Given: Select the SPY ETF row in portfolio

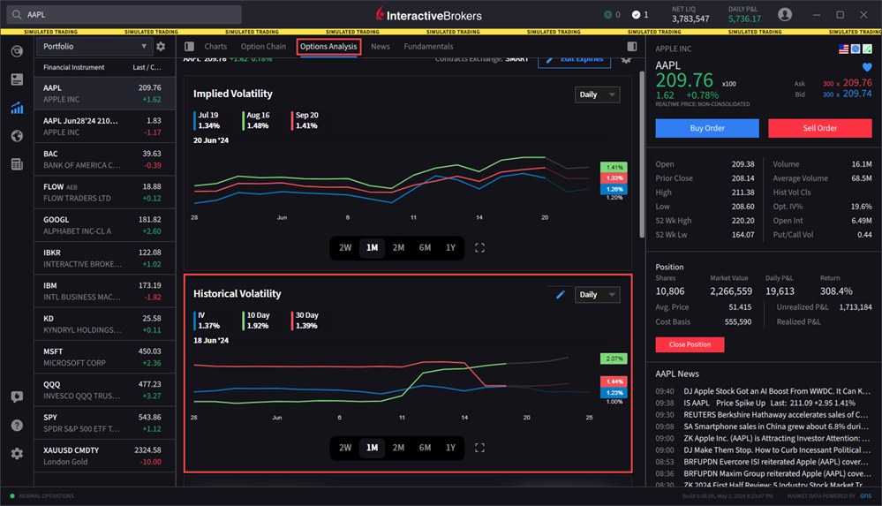Looking at the screenshot, I should (x=105, y=423).
